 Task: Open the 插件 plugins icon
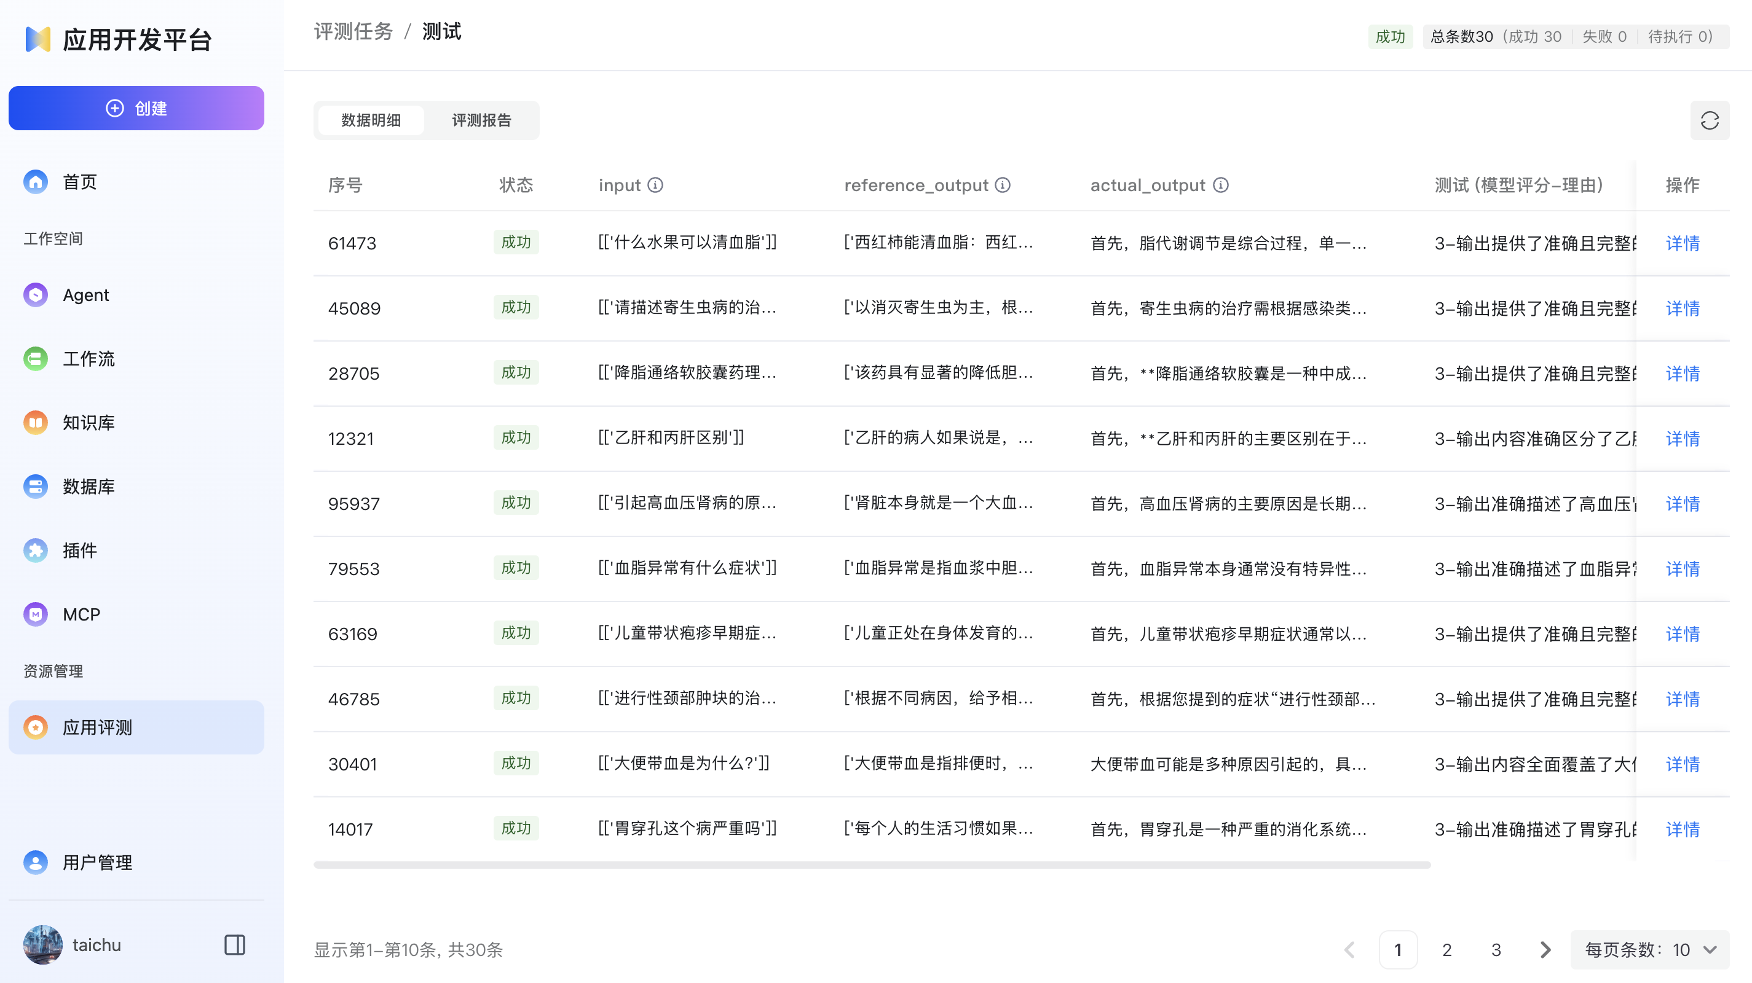34,550
